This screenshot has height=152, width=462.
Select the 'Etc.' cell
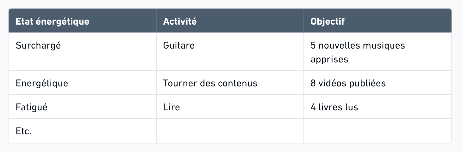[24, 131]
